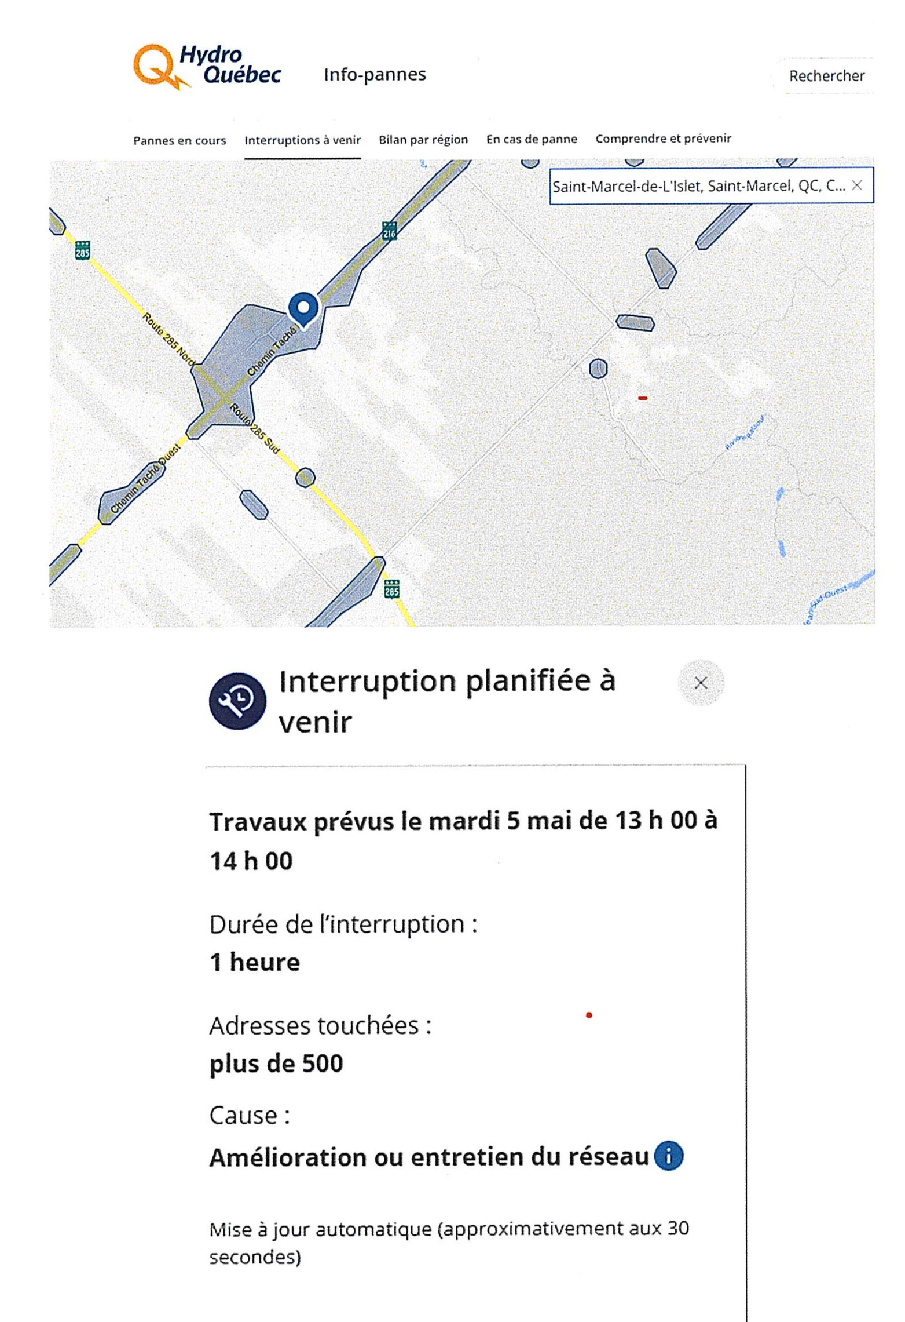Close the Interruption planifiée panel
The height and width of the screenshot is (1322, 905).
(701, 683)
